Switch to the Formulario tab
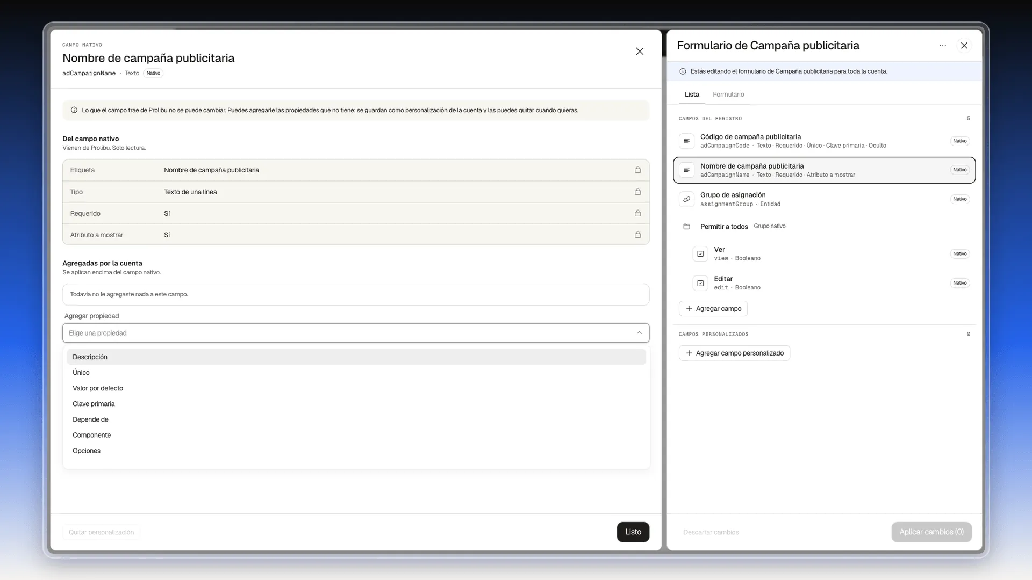1032x580 pixels. coord(728,95)
